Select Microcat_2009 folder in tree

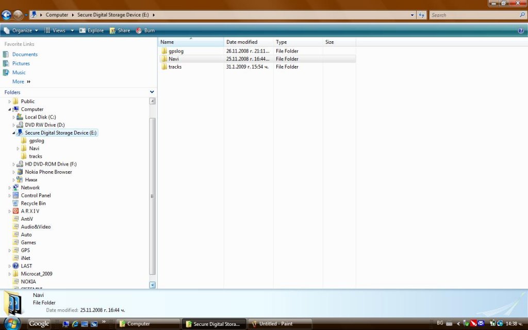coord(37,274)
